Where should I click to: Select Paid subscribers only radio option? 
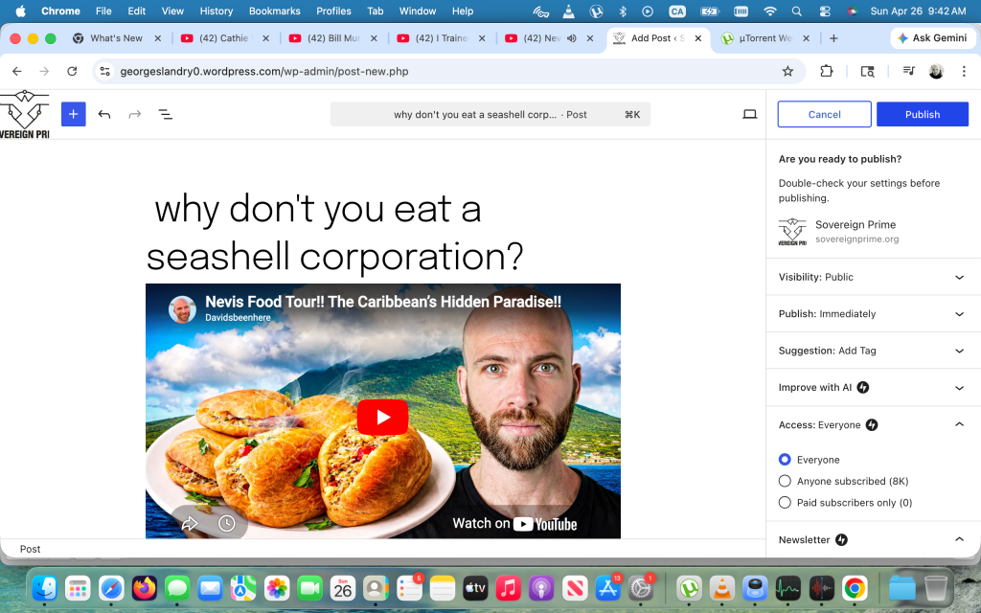tap(786, 502)
